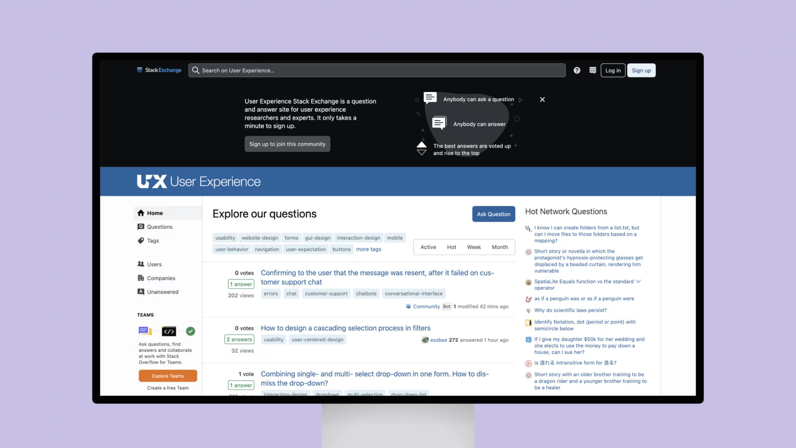Click 'Sign up to join this community'
796x448 pixels.
click(288, 144)
